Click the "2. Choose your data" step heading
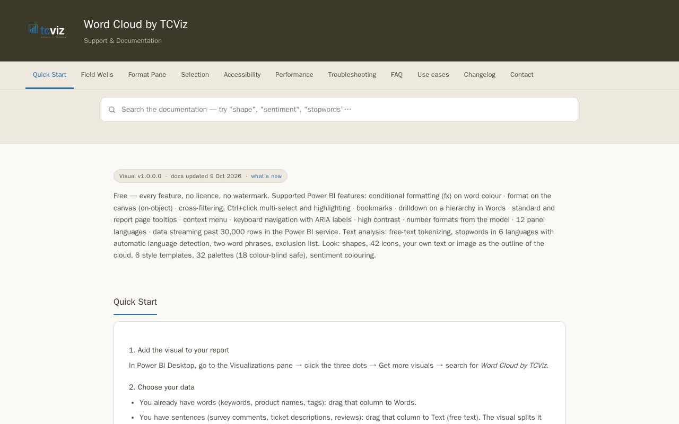This screenshot has height=424, width=679. click(x=162, y=387)
